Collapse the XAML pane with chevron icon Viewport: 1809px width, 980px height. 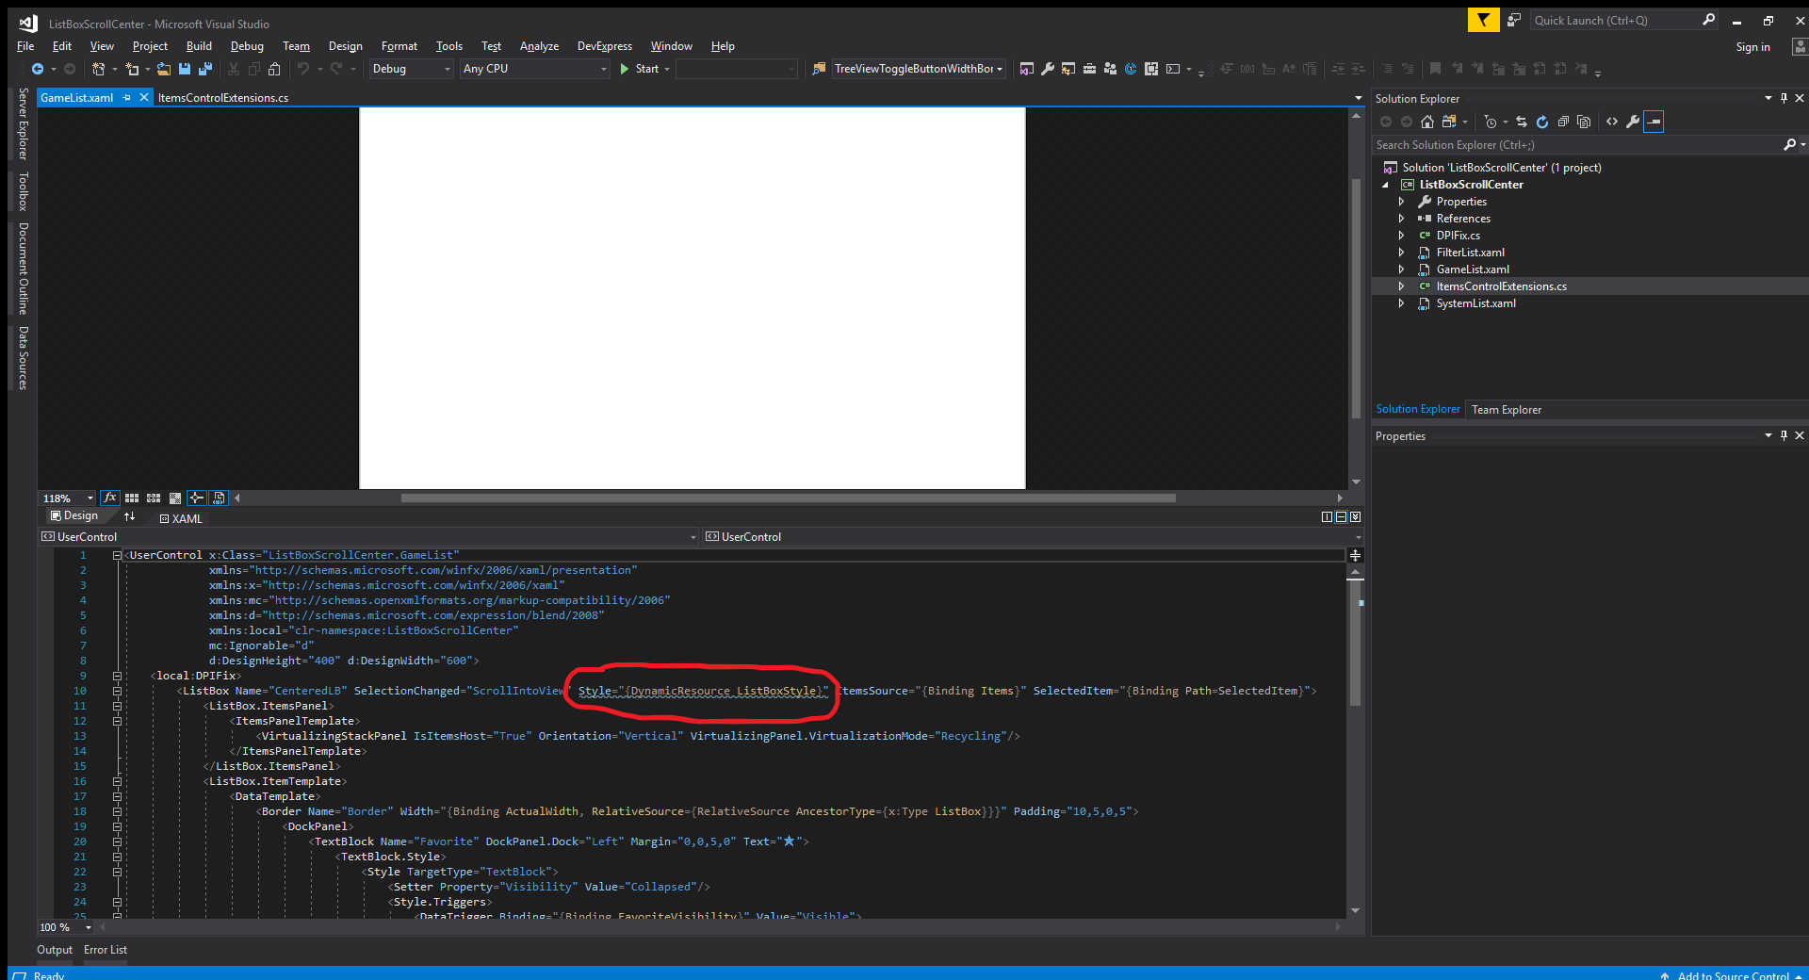click(1355, 516)
